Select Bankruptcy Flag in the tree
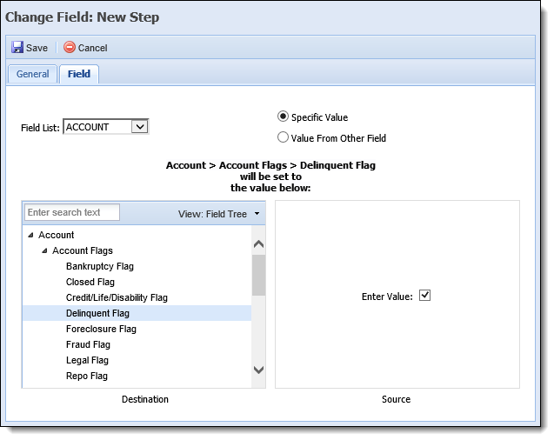Image resolution: width=554 pixels, height=440 pixels. click(100, 266)
